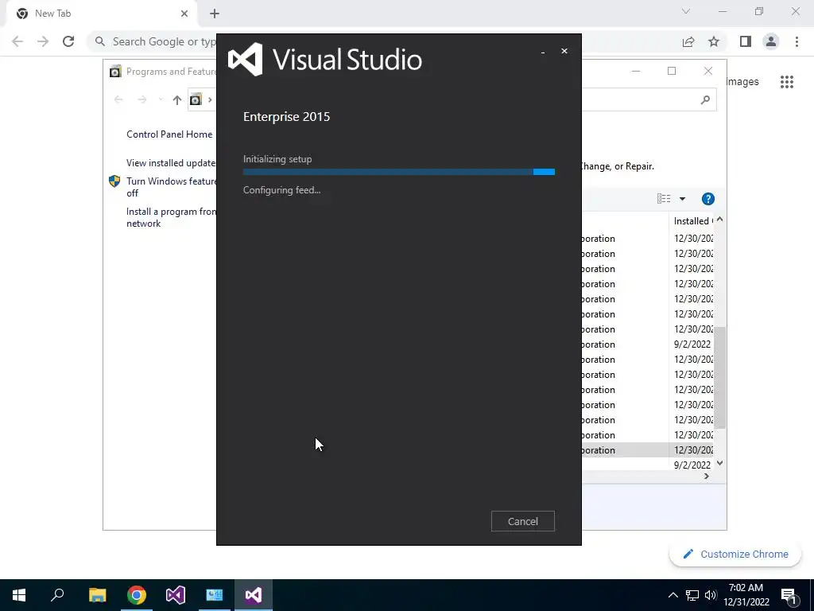Image resolution: width=814 pixels, height=611 pixels.
Task: Expand the address bar breadcrumb chevron
Action: 210,99
